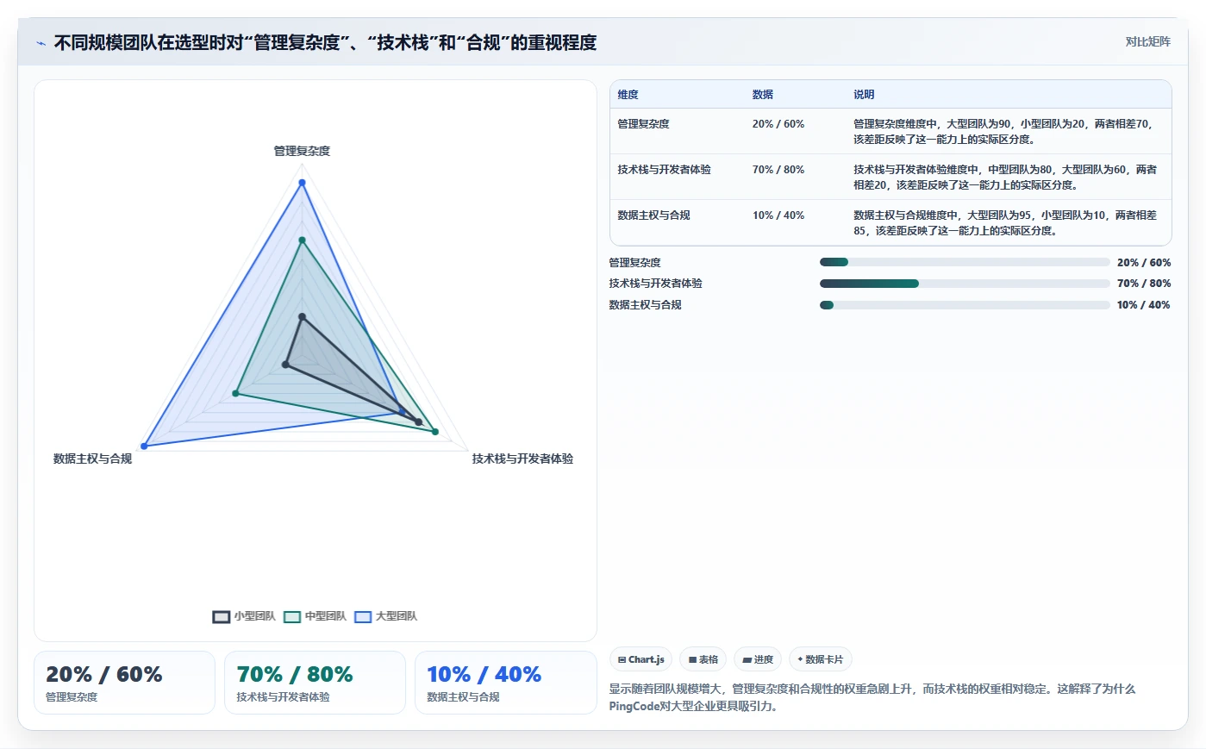Viewport: 1206px width, 749px height.
Task: Click the 数据主权与合规 radar axis label
Action: (92, 459)
